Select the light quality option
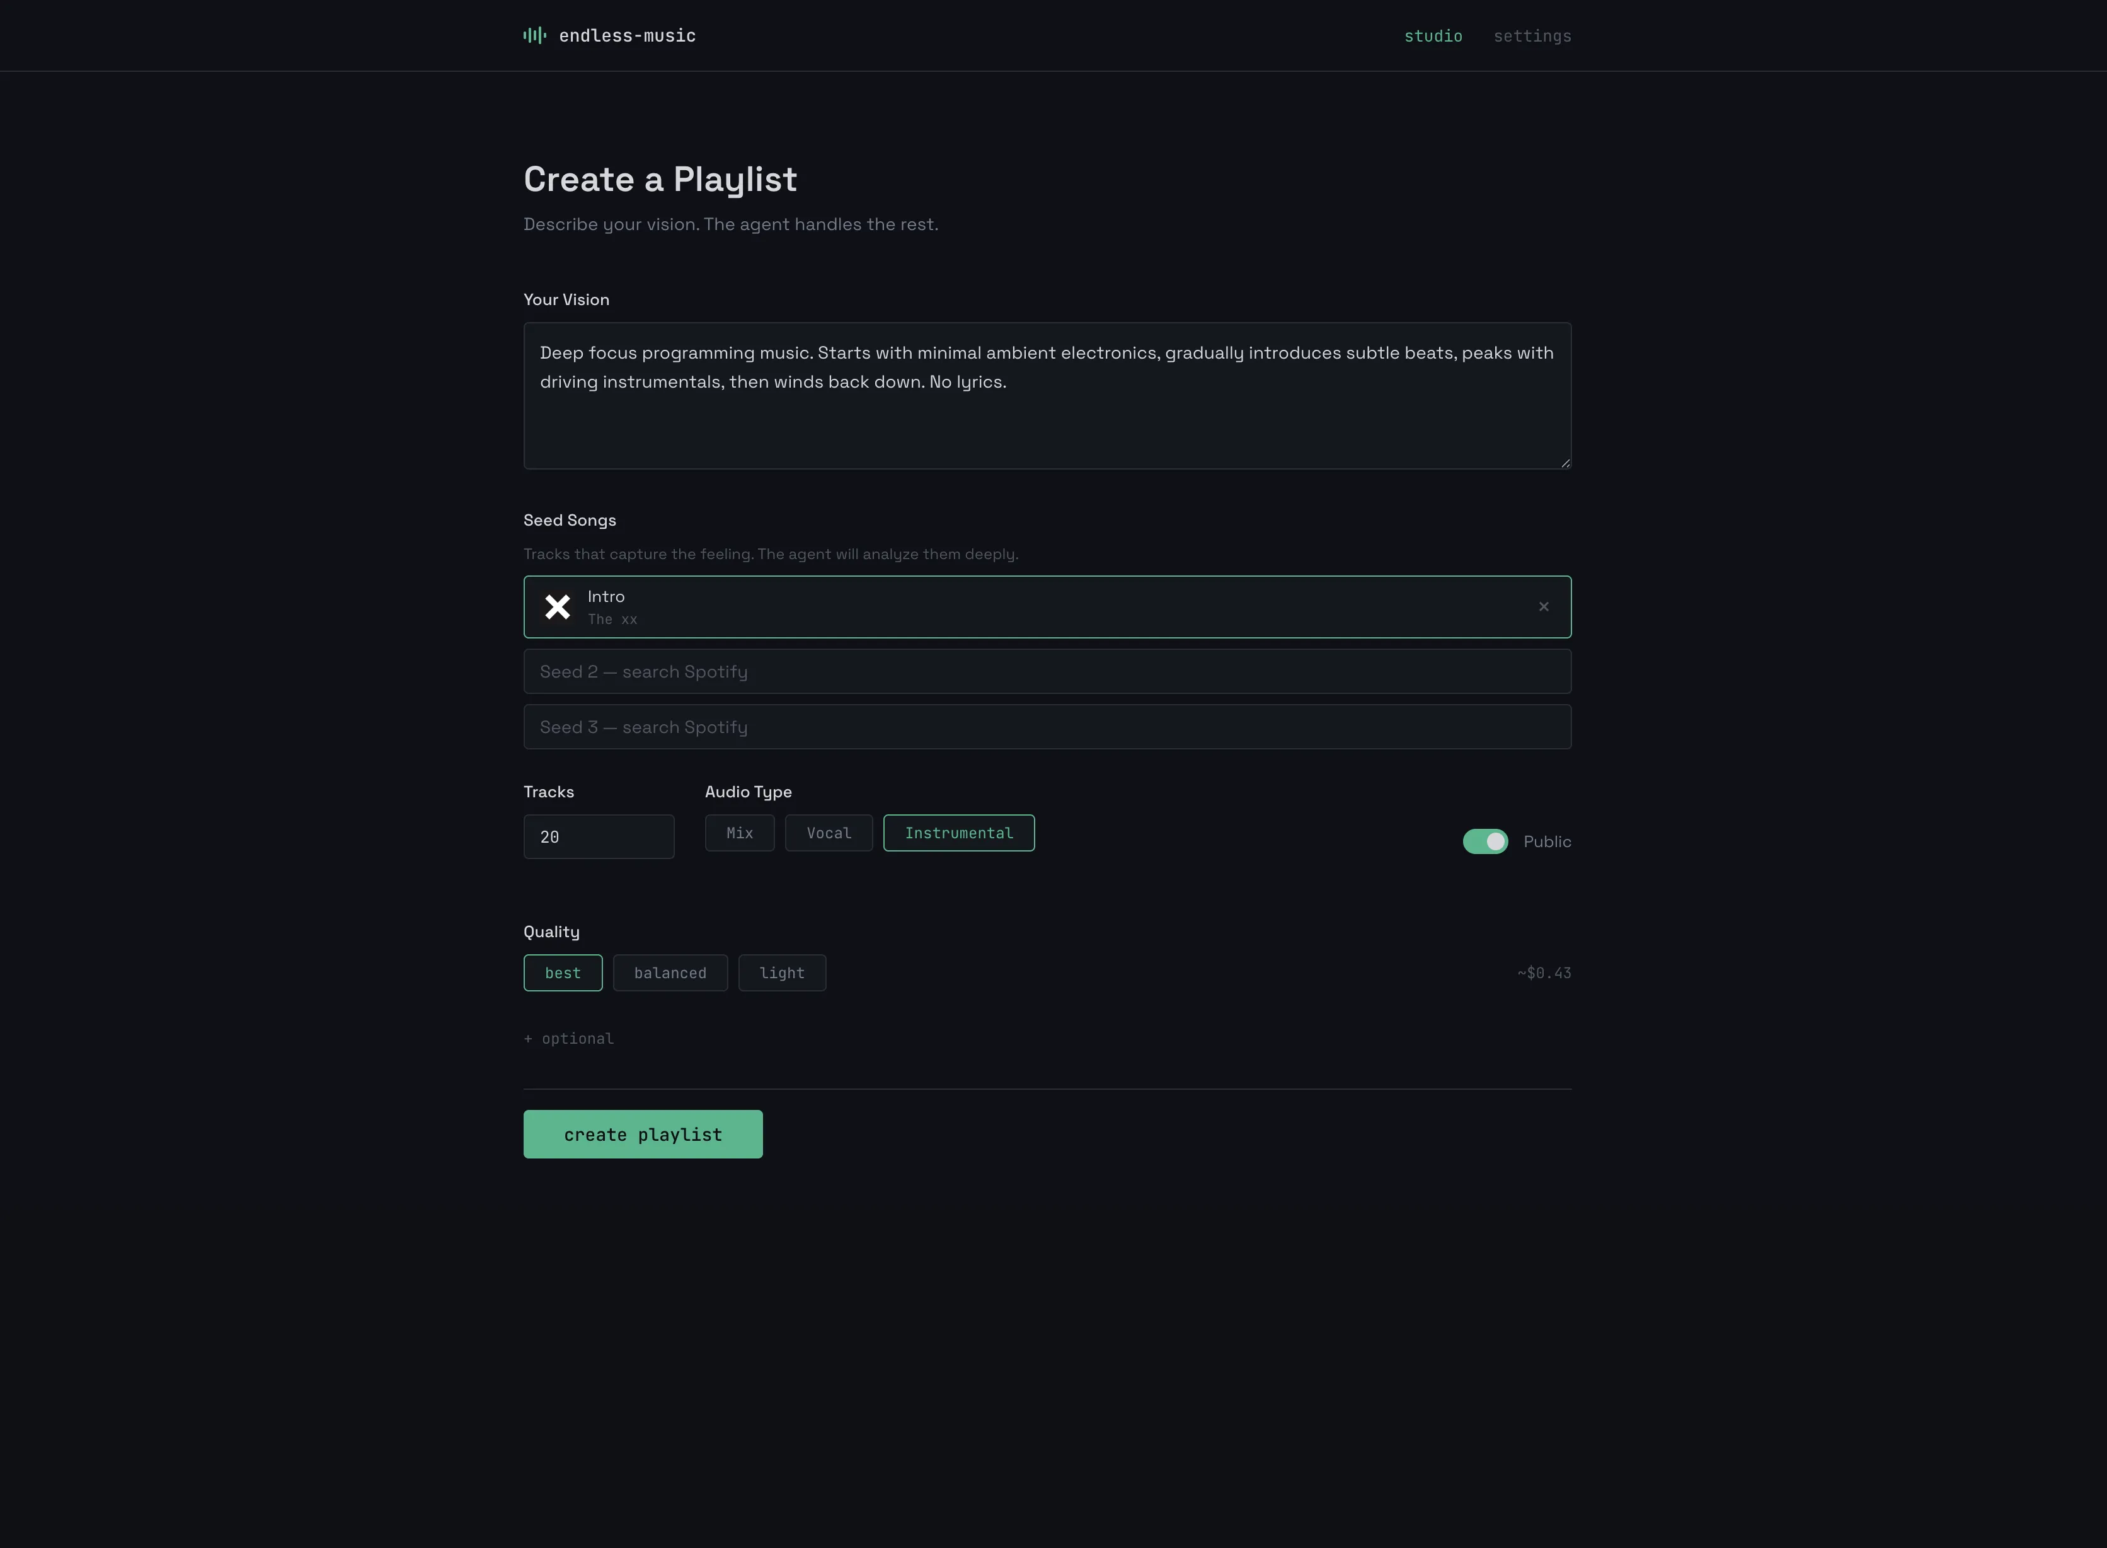Screen dimensions: 2107x1548 click(x=783, y=973)
